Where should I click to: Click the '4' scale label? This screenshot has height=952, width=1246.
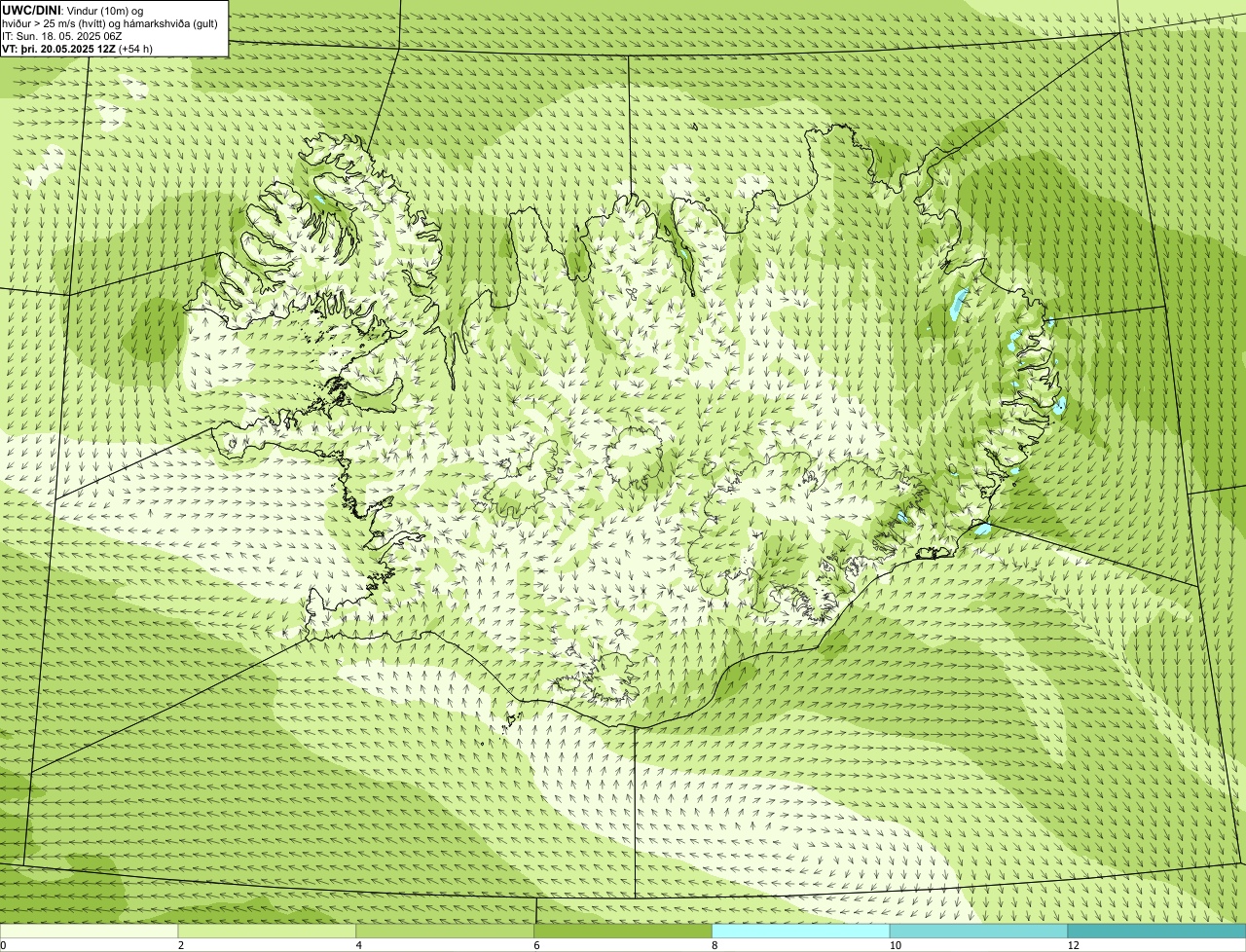click(x=359, y=945)
